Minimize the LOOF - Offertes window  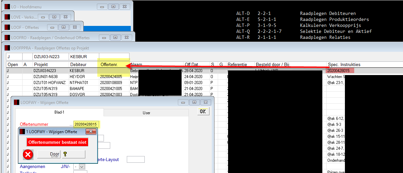coord(53,27)
